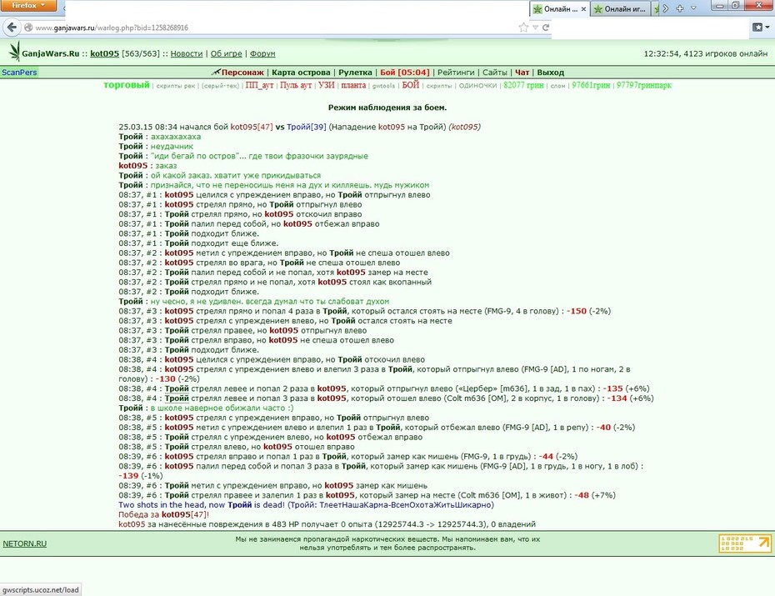
Task: Open the Новости link
Action: click(187, 54)
